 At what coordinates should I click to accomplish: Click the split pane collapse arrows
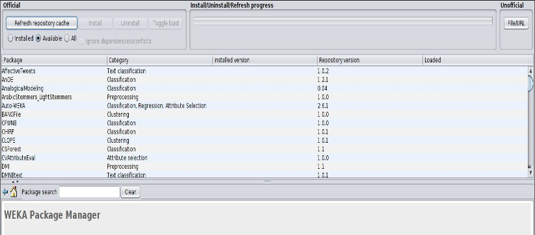point(16,182)
